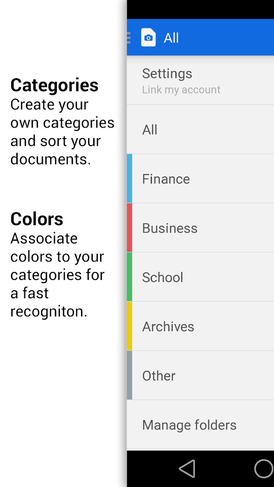274x487 pixels.
Task: Select the Other category
Action: click(x=159, y=376)
